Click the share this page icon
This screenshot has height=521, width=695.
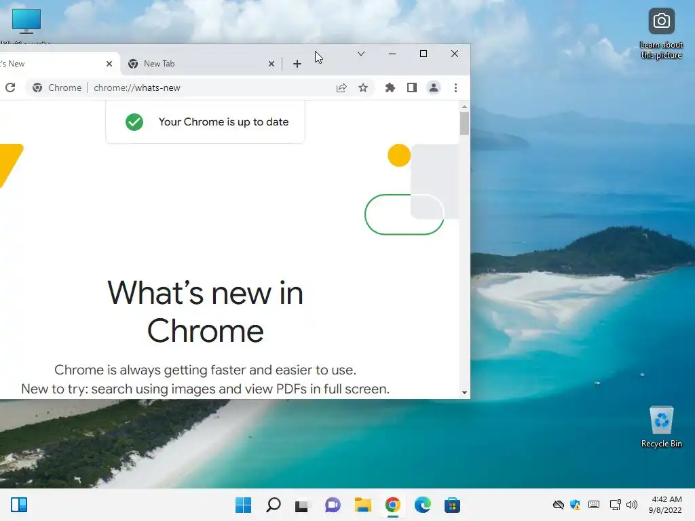[341, 88]
